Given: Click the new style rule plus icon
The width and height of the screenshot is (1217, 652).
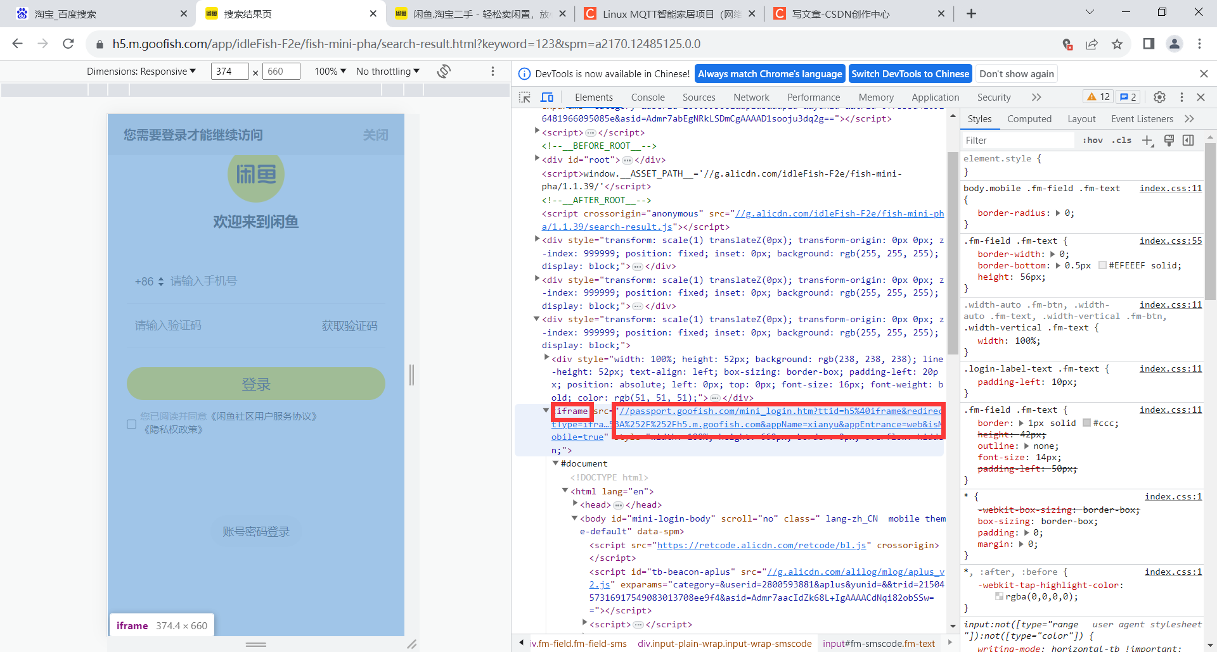Looking at the screenshot, I should (x=1147, y=141).
